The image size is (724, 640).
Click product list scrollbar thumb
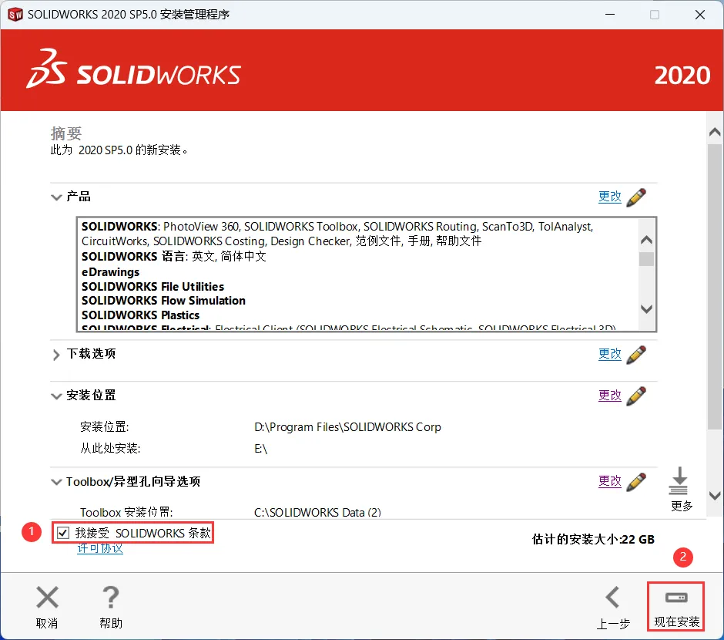(646, 259)
